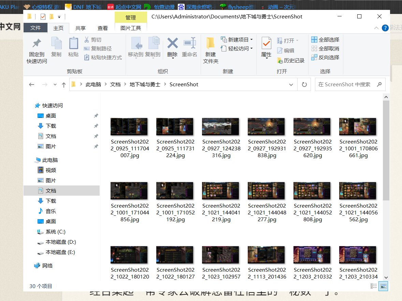Click the file list scrollbar up arrow
The width and height of the screenshot is (402, 301).
[386, 97]
